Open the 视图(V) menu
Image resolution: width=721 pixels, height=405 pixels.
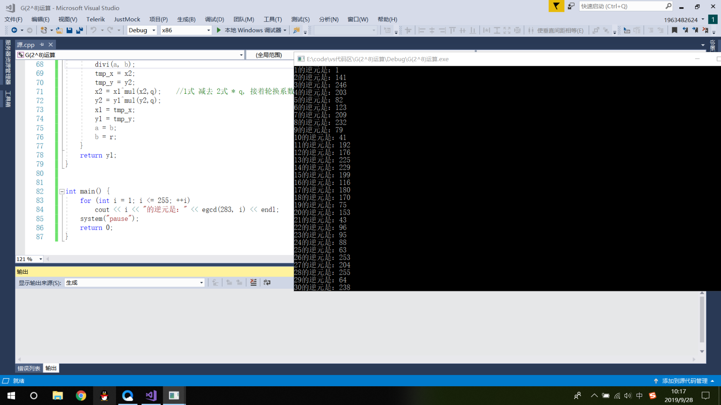(x=68, y=19)
